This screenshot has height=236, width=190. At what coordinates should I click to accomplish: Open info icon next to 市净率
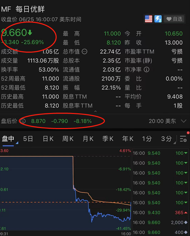click(146, 69)
